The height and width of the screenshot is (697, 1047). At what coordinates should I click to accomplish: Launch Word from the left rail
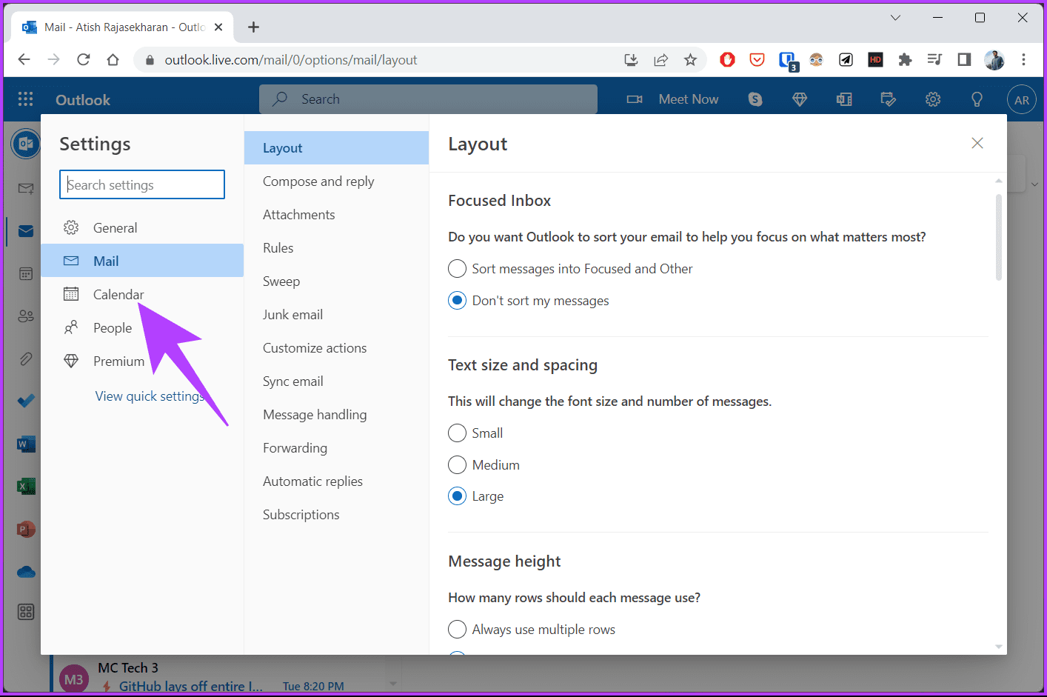(x=26, y=444)
